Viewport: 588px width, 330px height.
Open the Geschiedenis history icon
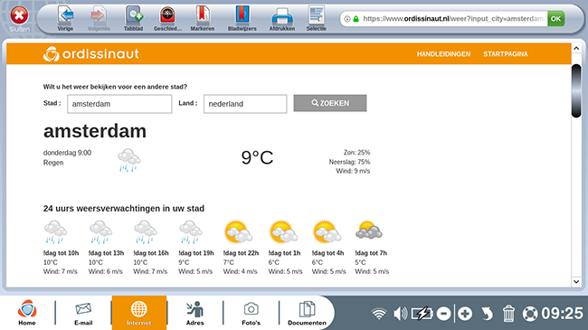pyautogui.click(x=167, y=15)
